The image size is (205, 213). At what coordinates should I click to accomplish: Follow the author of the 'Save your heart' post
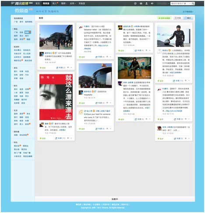[x=82, y=129]
